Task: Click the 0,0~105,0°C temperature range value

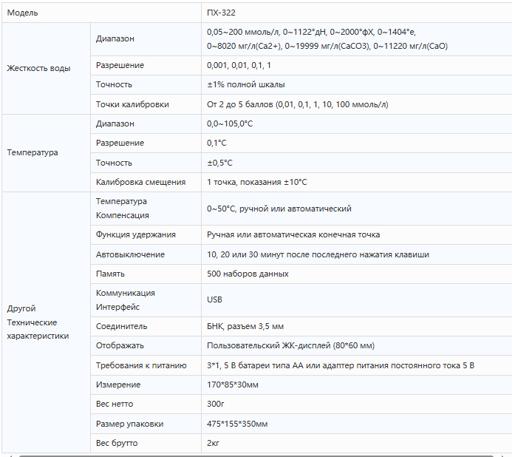Action: coord(230,123)
